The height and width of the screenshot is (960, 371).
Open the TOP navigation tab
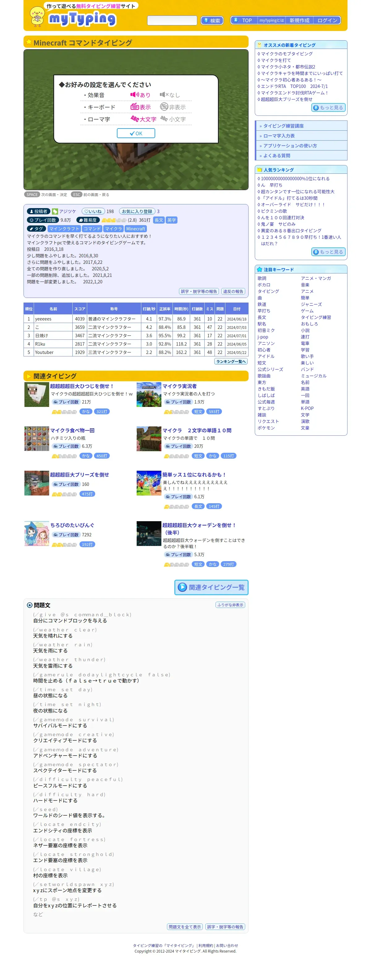coord(244,20)
